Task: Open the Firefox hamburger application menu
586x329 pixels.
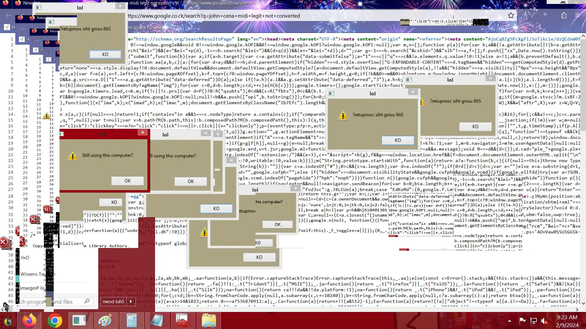Action: [x=577, y=16]
